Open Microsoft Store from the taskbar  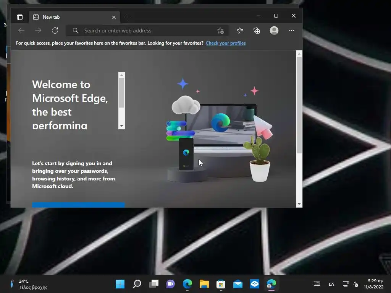221,284
